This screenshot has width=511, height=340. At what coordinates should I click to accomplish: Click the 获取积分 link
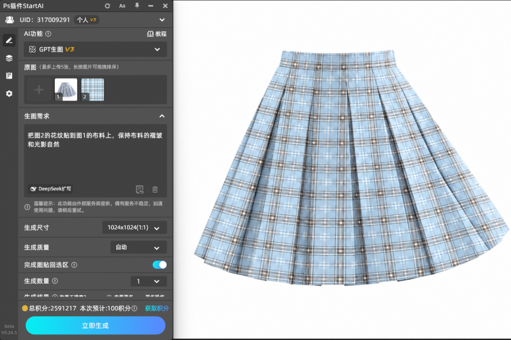(x=157, y=308)
